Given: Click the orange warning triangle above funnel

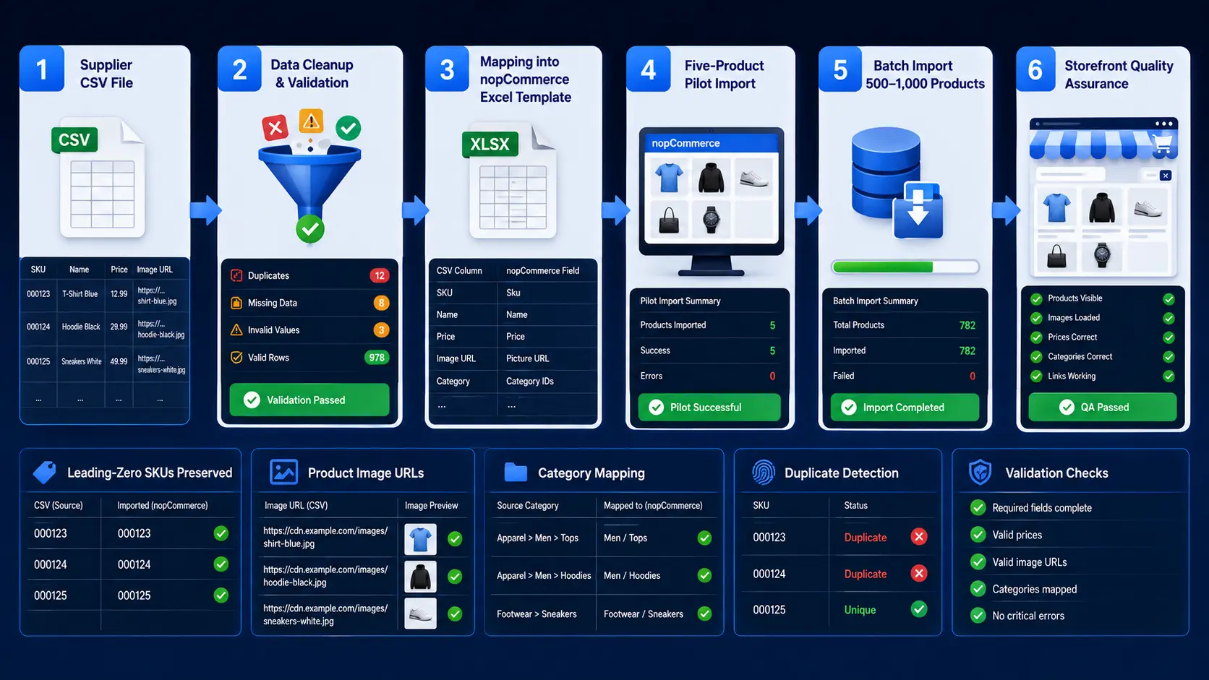Looking at the screenshot, I should [311, 121].
